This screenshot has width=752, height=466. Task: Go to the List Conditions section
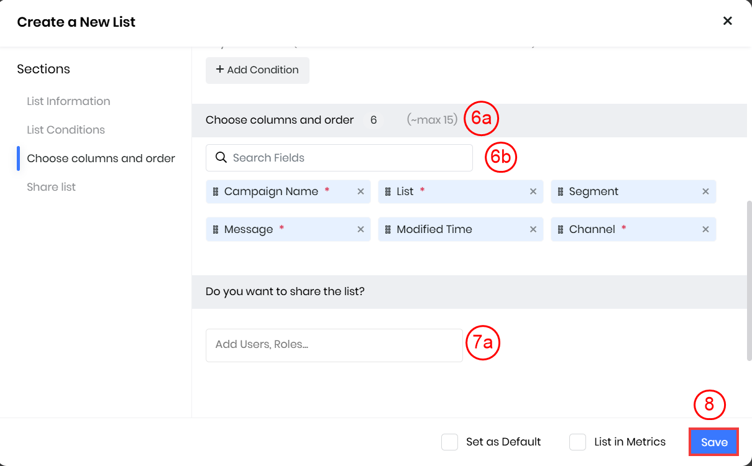coord(66,130)
